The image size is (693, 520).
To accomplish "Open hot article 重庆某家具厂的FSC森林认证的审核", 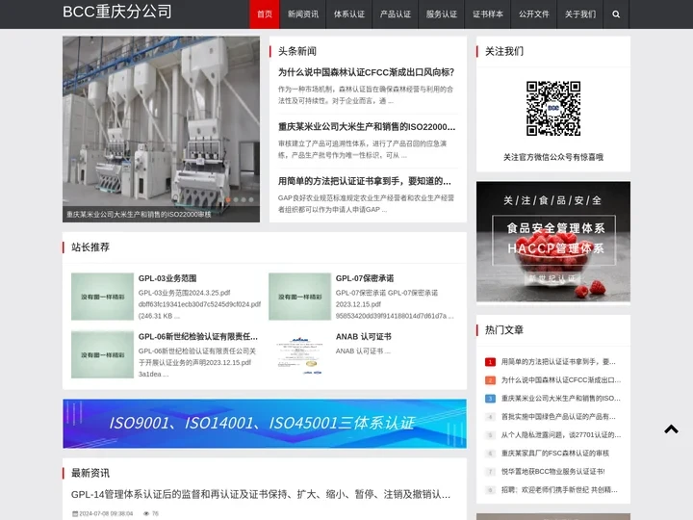I will (x=555, y=453).
